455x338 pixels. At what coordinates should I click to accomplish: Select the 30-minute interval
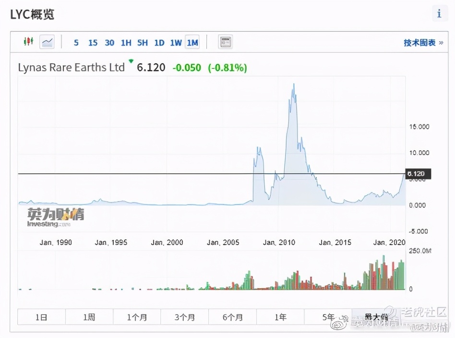point(109,43)
